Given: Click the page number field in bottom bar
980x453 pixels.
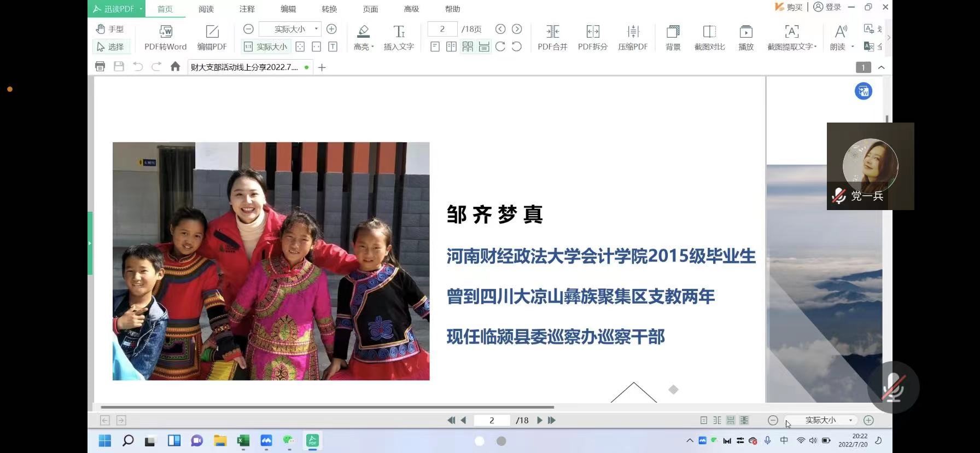Looking at the screenshot, I should pyautogui.click(x=492, y=420).
